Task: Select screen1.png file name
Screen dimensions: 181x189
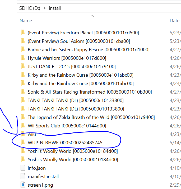Action: click(x=40, y=185)
